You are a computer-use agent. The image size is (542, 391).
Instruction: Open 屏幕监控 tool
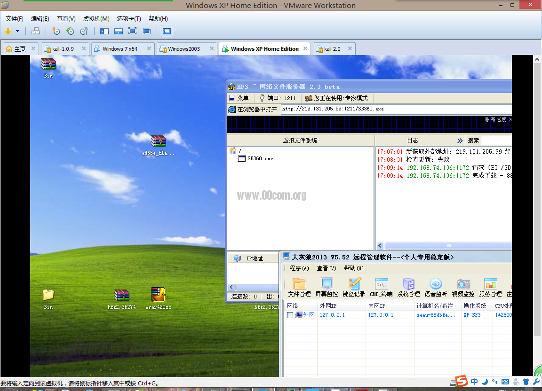(x=327, y=287)
